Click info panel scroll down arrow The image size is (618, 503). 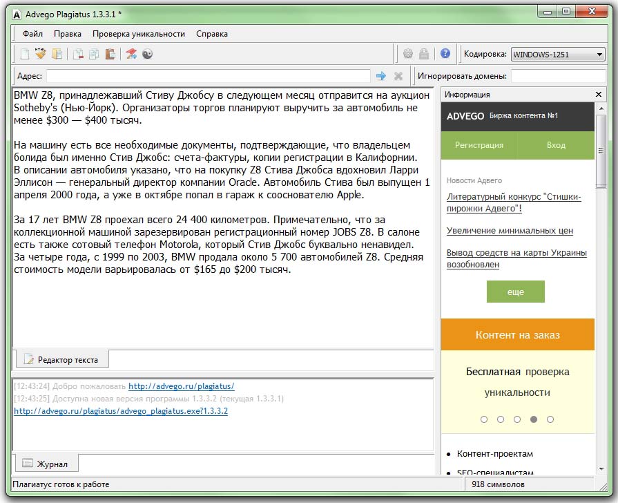tap(601, 468)
